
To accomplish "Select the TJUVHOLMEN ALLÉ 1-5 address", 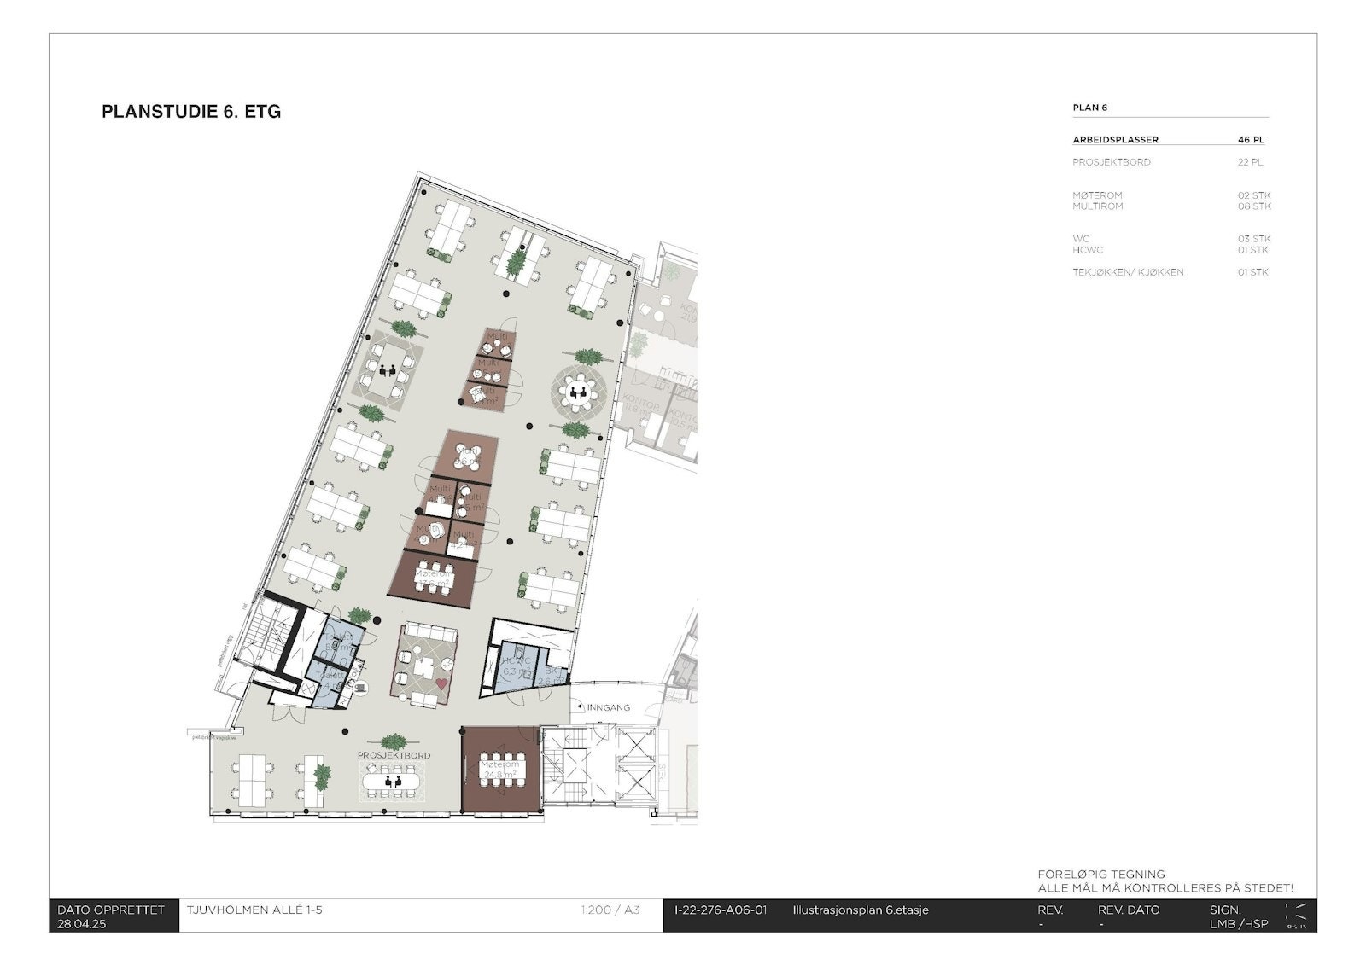I will point(254,910).
